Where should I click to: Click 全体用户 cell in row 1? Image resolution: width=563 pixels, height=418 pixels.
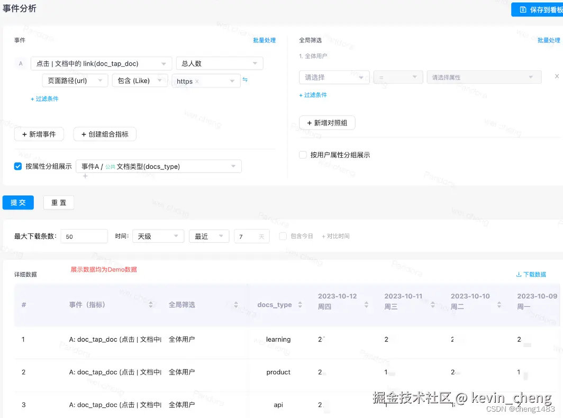(181, 339)
